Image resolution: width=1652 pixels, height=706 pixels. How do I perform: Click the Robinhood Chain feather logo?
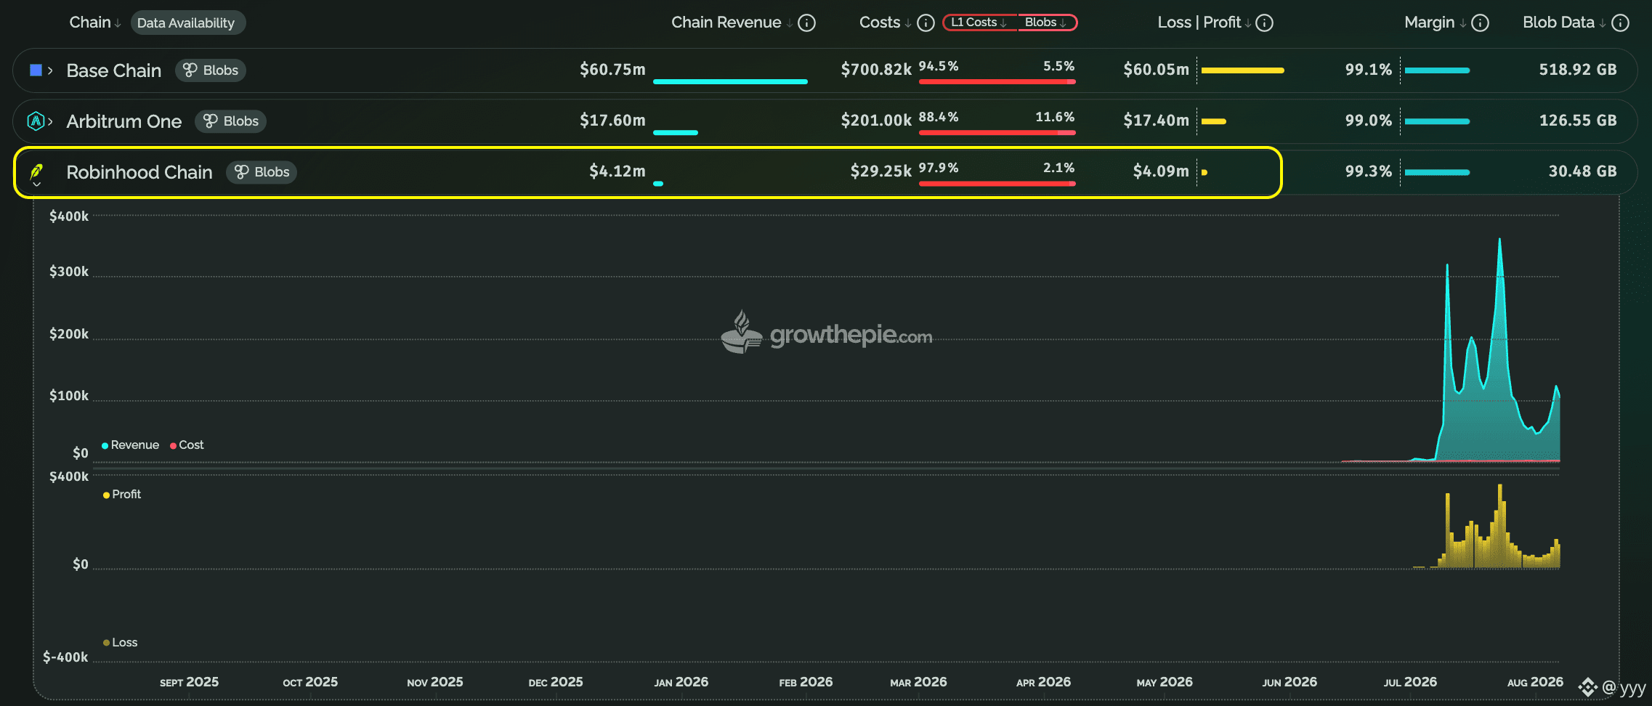[x=36, y=171]
